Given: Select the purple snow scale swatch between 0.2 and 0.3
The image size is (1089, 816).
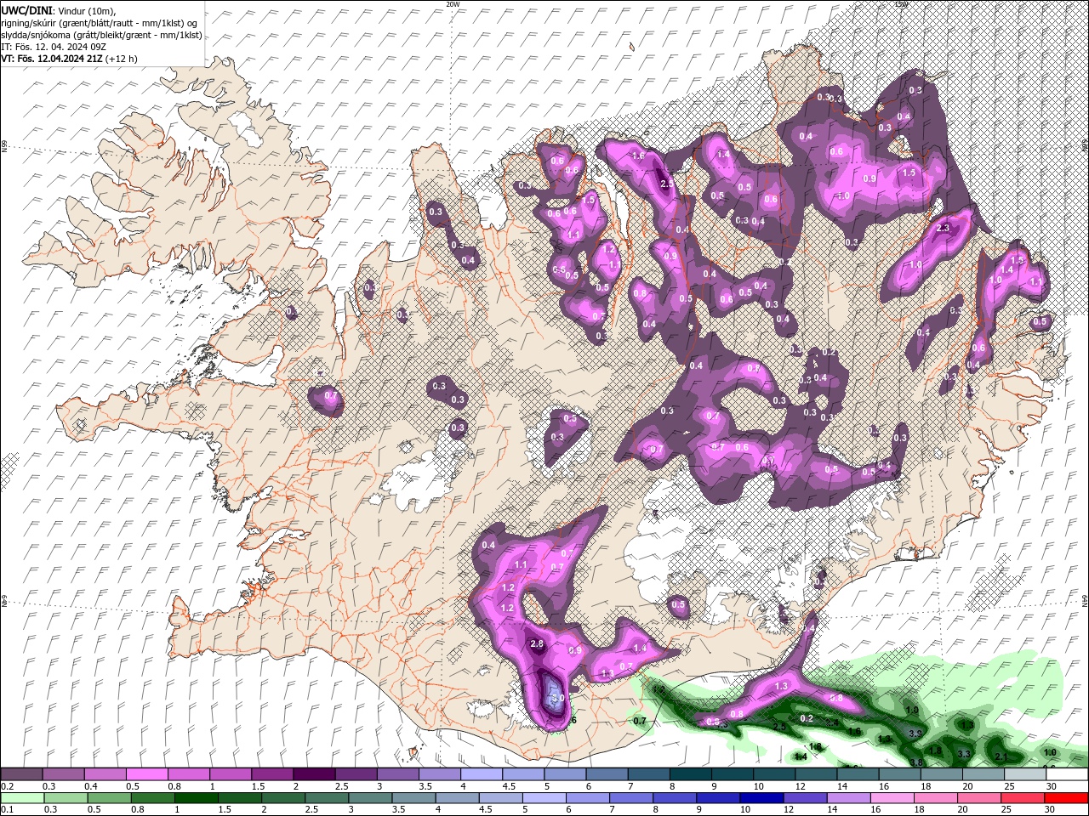Looking at the screenshot, I should pyautogui.click(x=21, y=774).
